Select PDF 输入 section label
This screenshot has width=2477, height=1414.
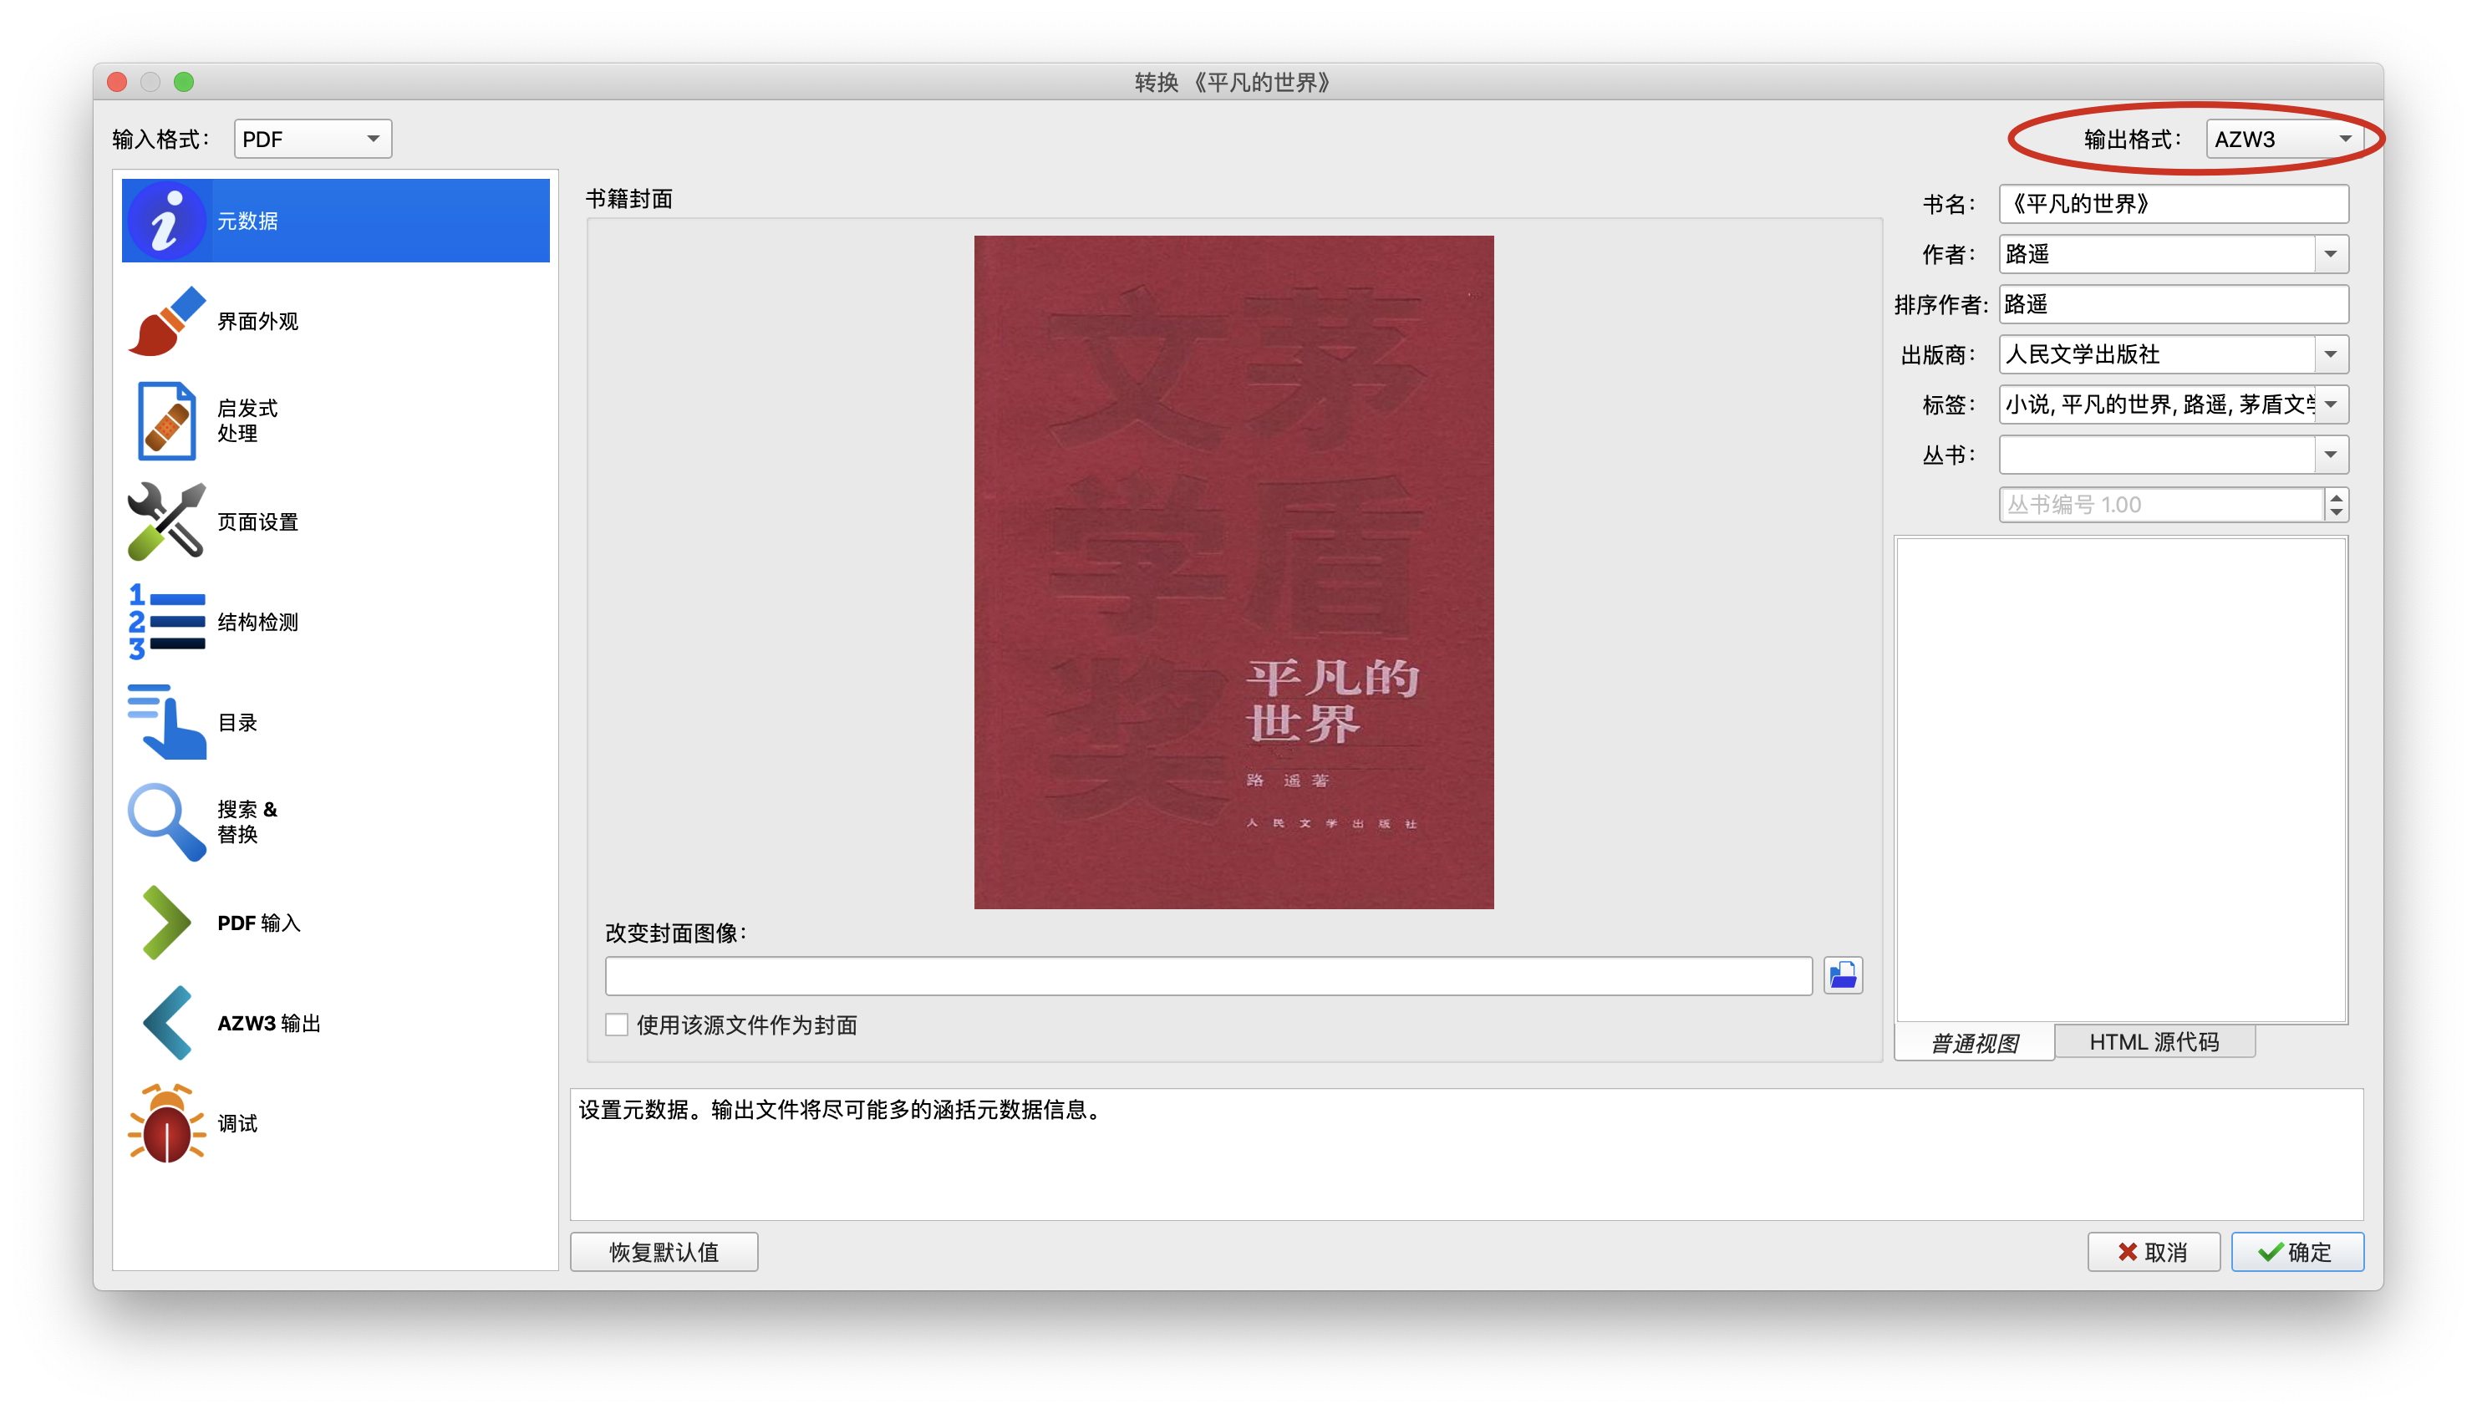(259, 923)
